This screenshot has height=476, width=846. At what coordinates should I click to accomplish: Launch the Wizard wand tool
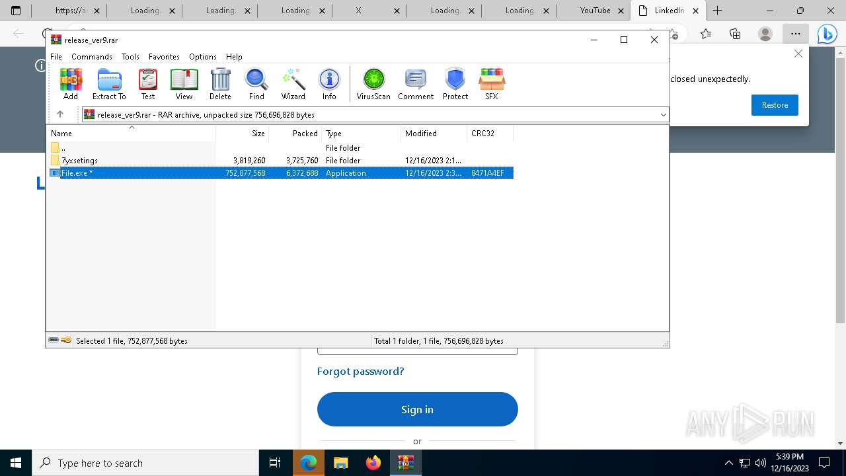[293, 84]
